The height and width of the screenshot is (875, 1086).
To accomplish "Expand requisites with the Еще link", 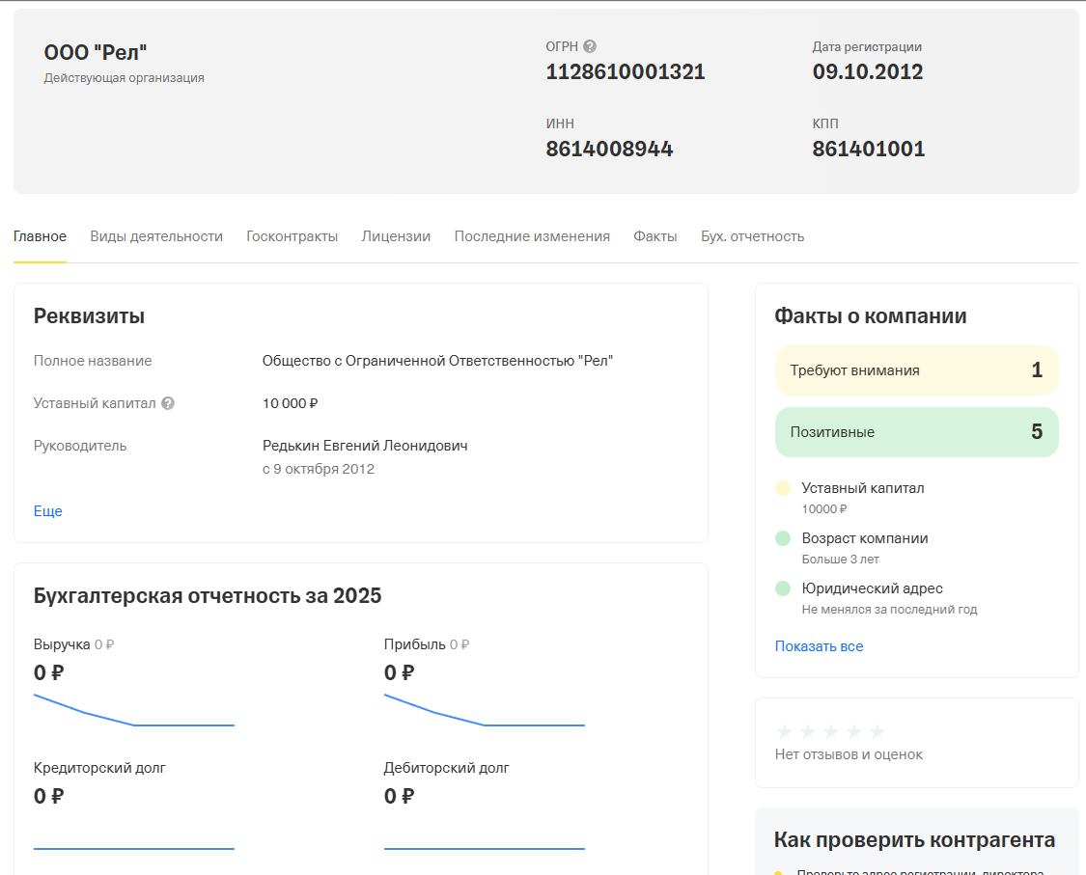I will click(x=47, y=511).
